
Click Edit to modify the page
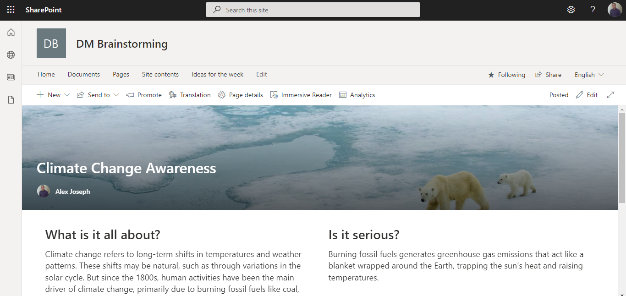point(587,95)
